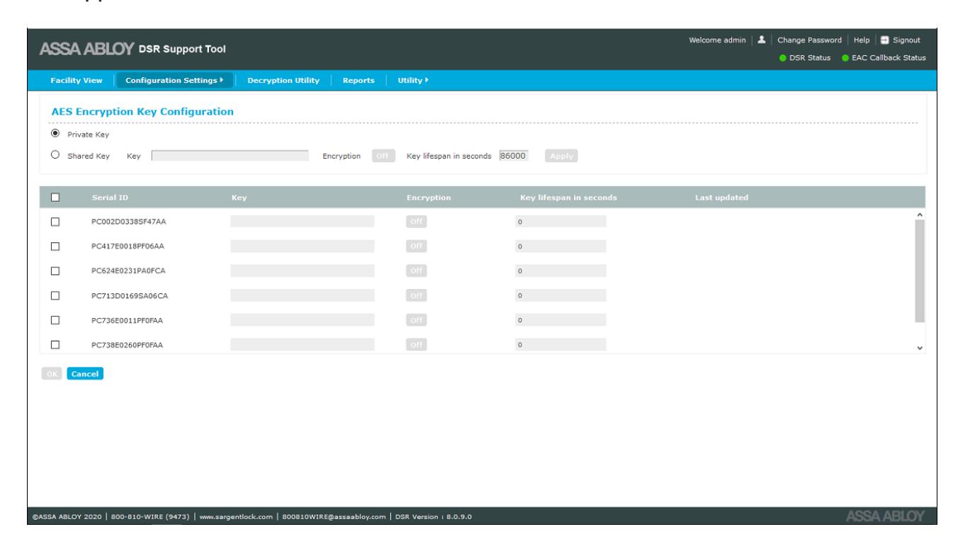Click serial ID text PC736E0011PF0FAA
The image size is (958, 551).
tap(128, 320)
